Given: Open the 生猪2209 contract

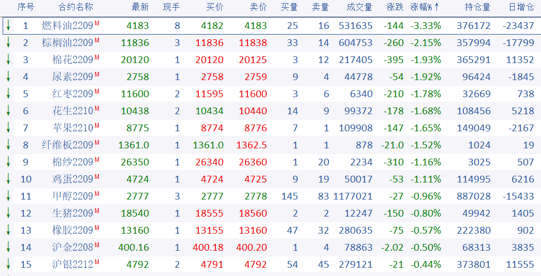Looking at the screenshot, I should (72, 213).
